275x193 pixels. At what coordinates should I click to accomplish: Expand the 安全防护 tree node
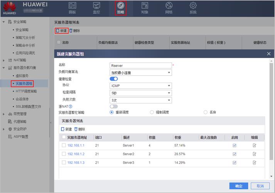pos(4,129)
